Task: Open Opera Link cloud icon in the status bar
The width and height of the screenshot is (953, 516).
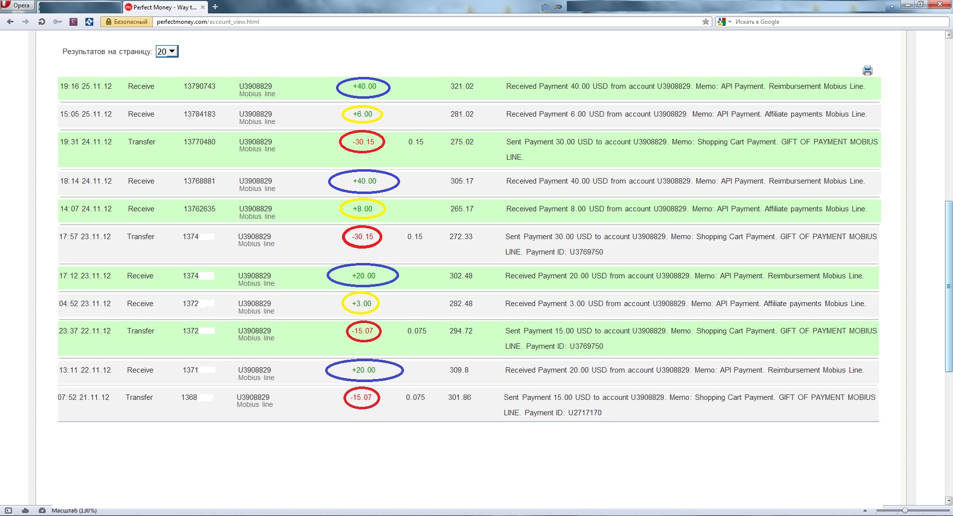Action: [x=25, y=511]
